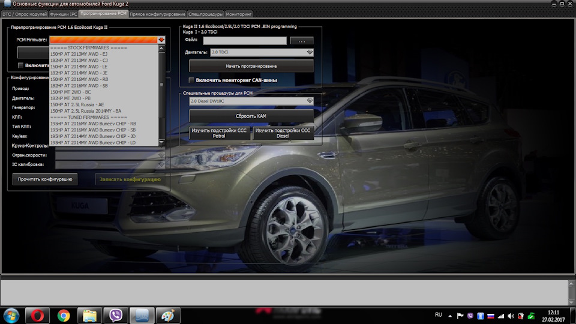Select 195HP 2016MY Buneev CHIP - SB
576x324 pixels.
coord(104,130)
